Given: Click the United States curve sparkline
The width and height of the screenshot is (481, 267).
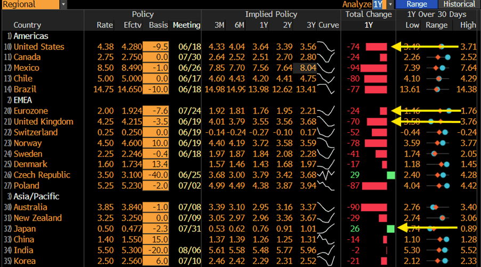Looking at the screenshot, I should 326,47.
